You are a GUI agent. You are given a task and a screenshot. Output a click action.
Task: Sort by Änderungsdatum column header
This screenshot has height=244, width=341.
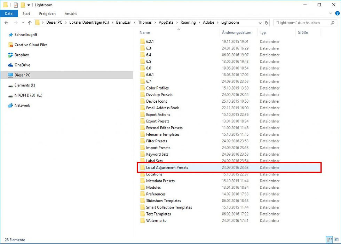click(x=236, y=32)
